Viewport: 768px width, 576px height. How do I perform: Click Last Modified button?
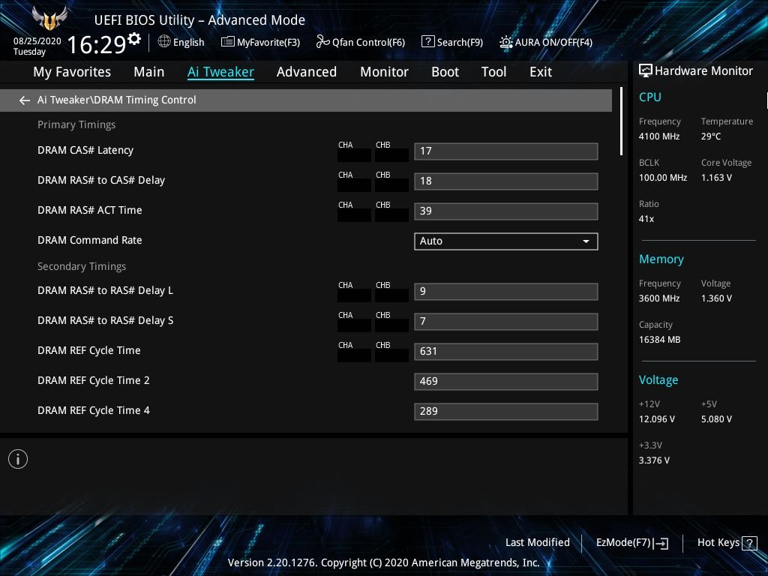click(537, 543)
